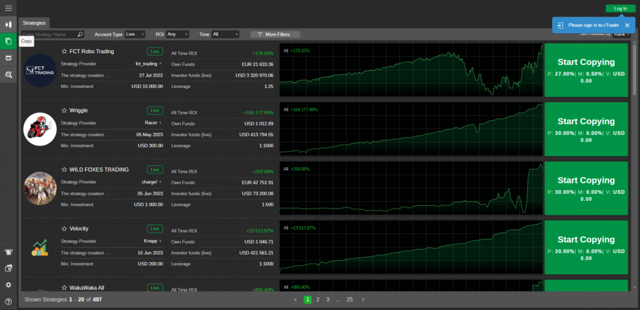Open the Automate robot icon in sidebar
Screen dimensions: 640x310
click(x=8, y=57)
